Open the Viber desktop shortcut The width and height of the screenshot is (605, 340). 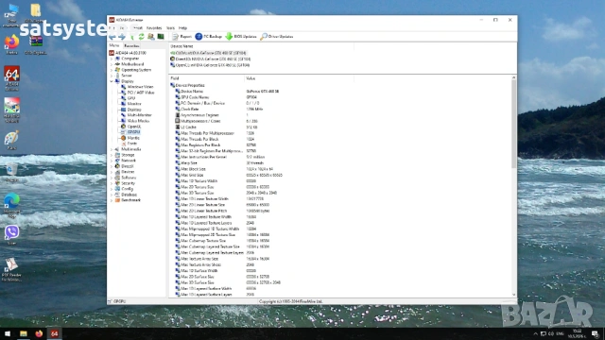coord(11,235)
